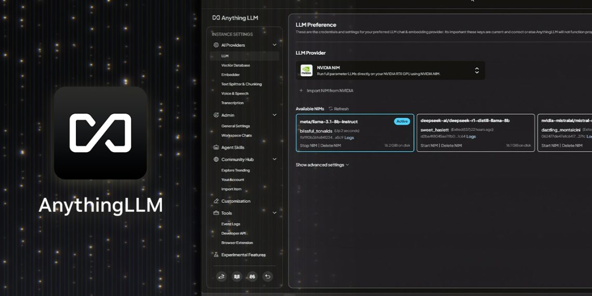This screenshot has width=592, height=296.
Task: Open Transcription settings
Action: 232,103
